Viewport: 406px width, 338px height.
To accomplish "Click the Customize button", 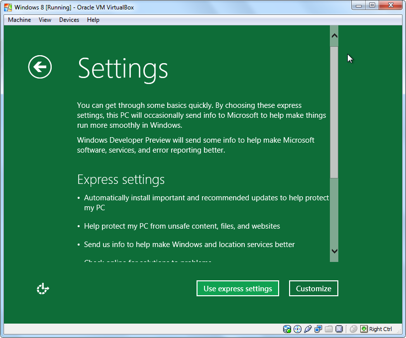I will [313, 288].
